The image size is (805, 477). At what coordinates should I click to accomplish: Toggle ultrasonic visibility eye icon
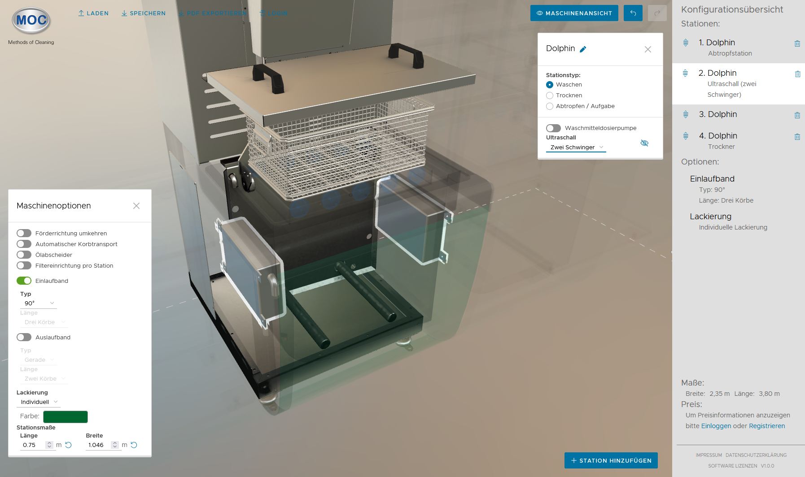(x=644, y=143)
